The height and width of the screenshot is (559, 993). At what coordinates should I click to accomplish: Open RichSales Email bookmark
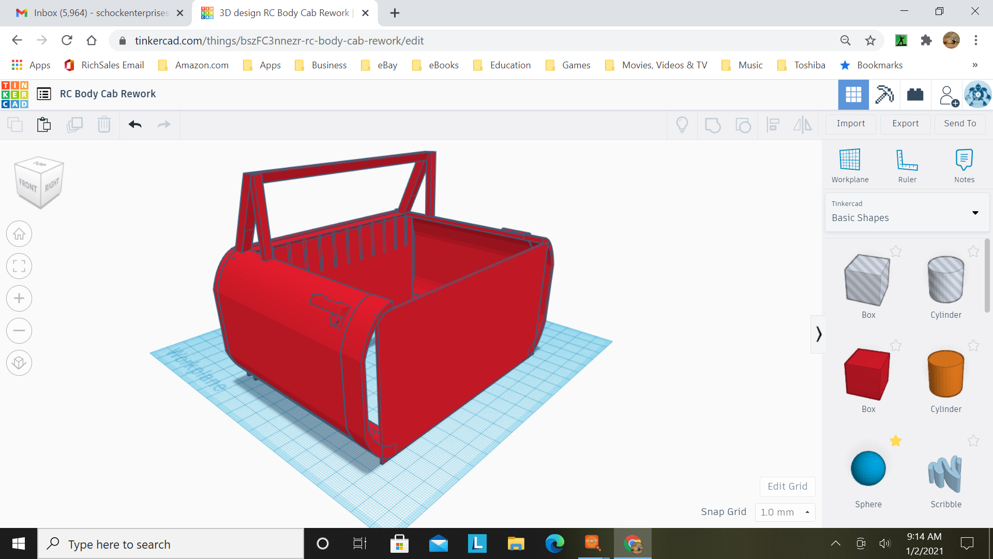(104, 65)
